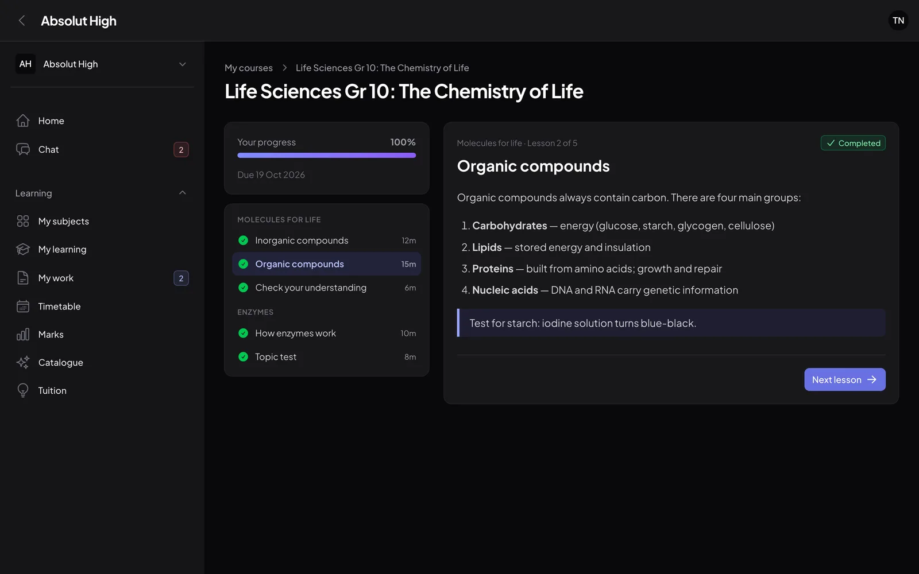Viewport: 919px width, 574px height.
Task: Go to the next lesson
Action: point(844,379)
